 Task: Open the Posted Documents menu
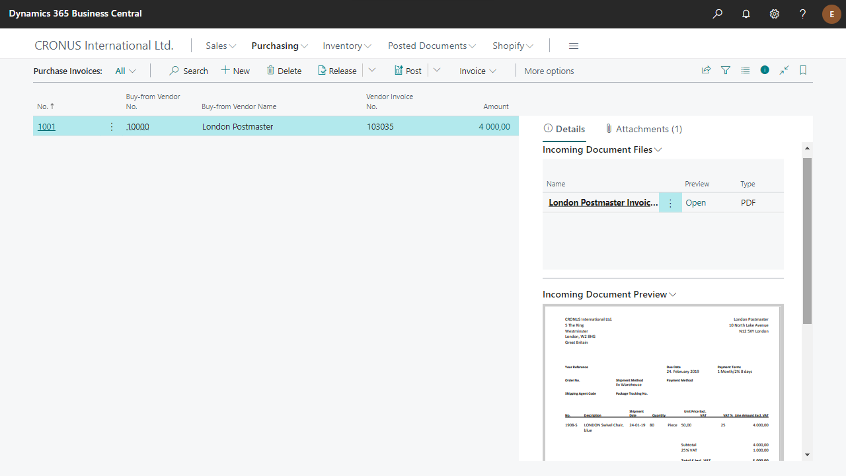pyautogui.click(x=432, y=46)
